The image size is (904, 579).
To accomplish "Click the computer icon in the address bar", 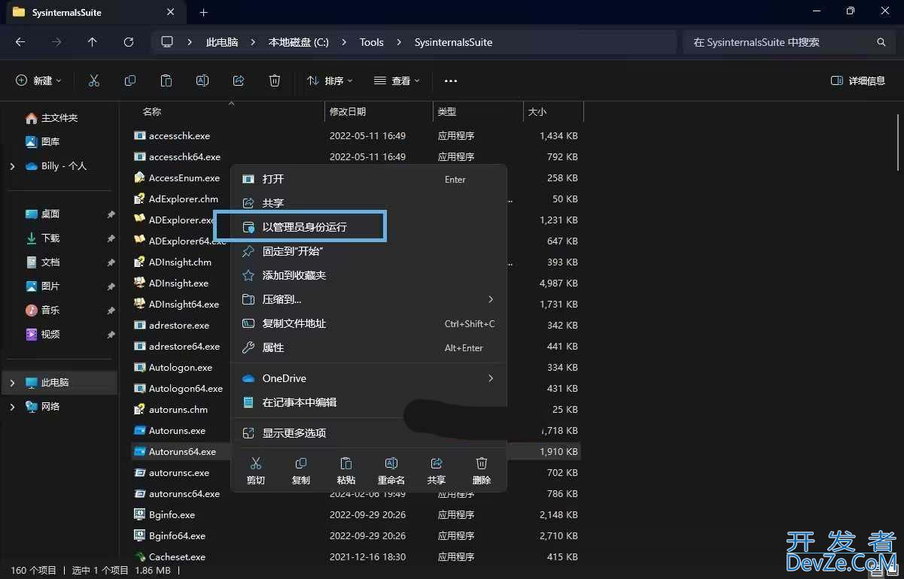I will (x=167, y=42).
